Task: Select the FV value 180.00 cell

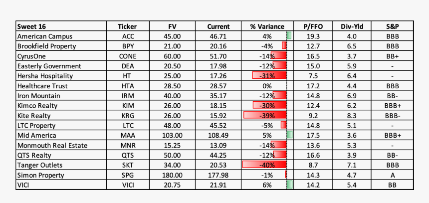Action: [172, 175]
